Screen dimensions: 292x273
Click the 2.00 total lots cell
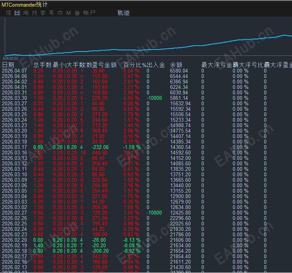[38, 153]
